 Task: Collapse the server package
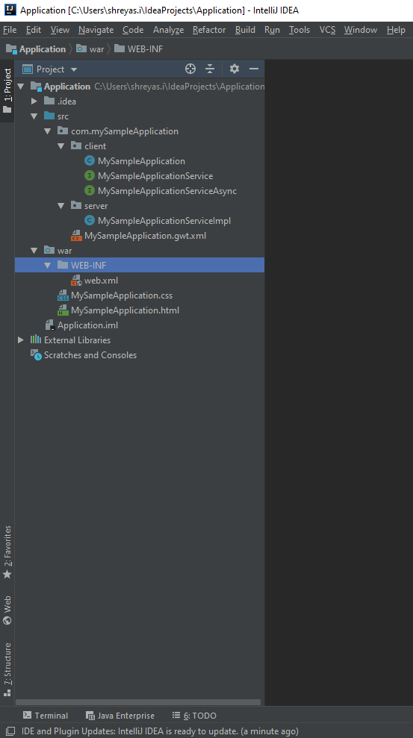[x=60, y=206]
